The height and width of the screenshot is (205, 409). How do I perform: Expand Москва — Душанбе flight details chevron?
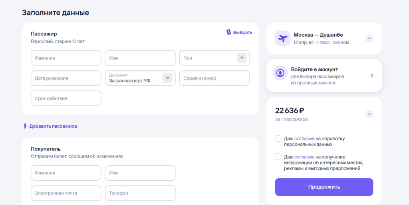[369, 39]
